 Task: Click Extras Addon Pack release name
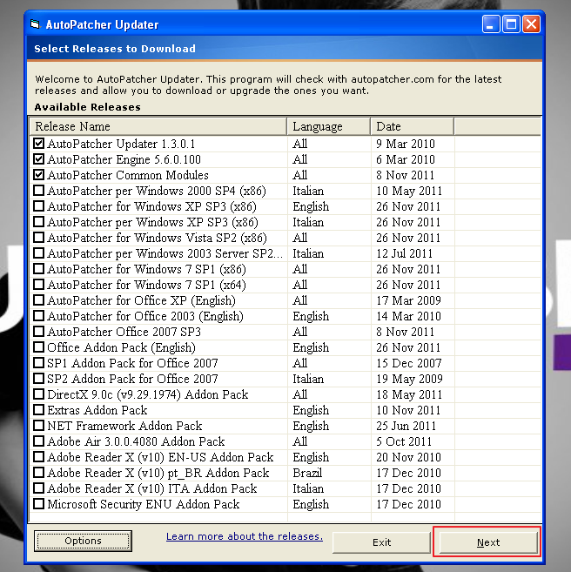pyautogui.click(x=97, y=410)
